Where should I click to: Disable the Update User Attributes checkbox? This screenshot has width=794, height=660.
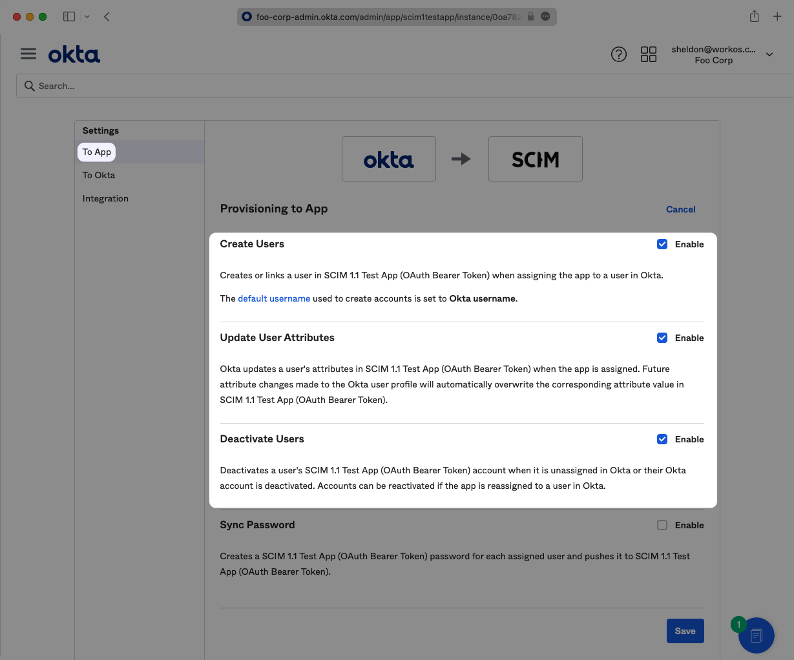point(662,338)
